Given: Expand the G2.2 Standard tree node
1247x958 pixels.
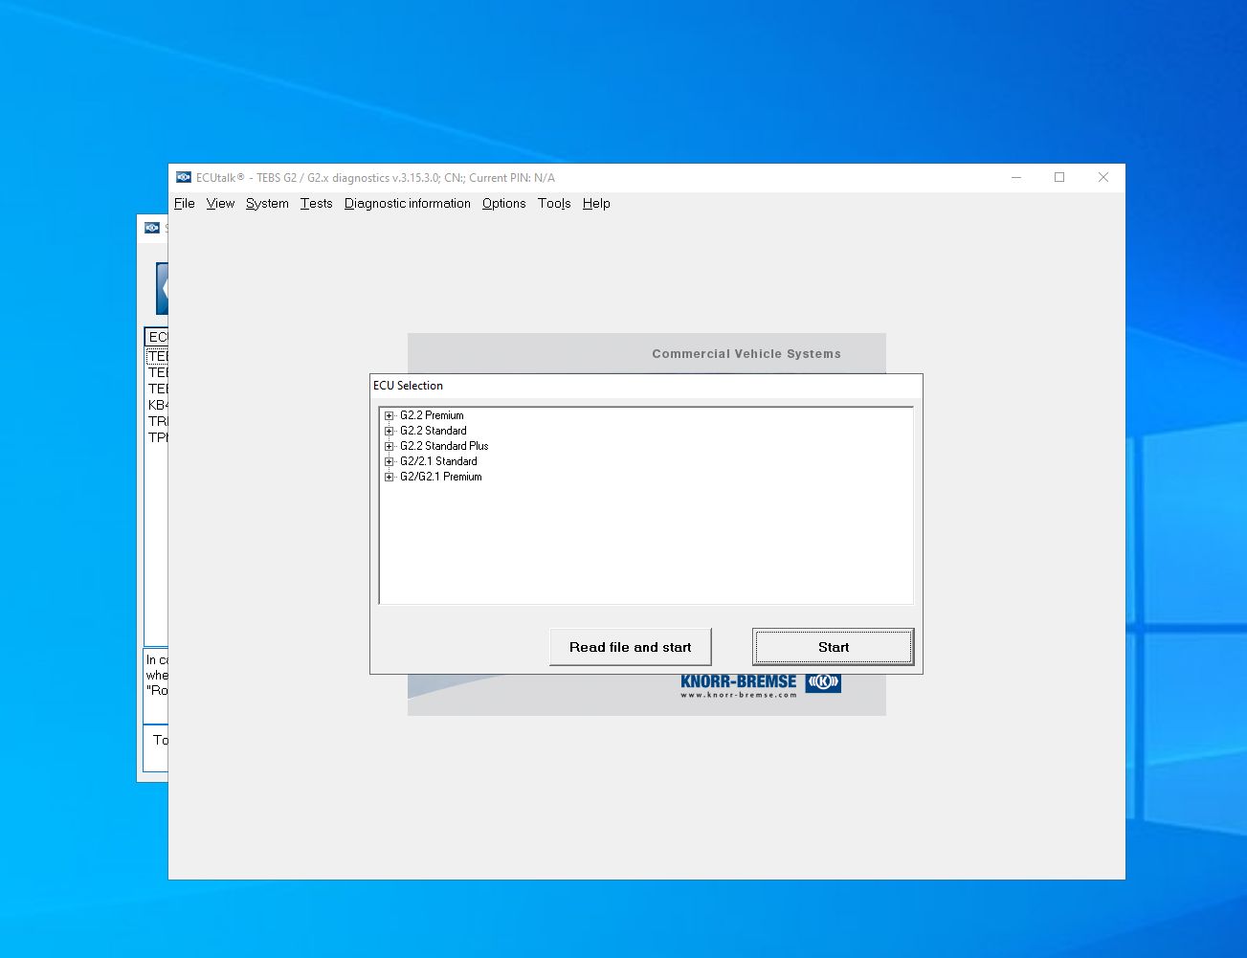Looking at the screenshot, I should tap(389, 431).
